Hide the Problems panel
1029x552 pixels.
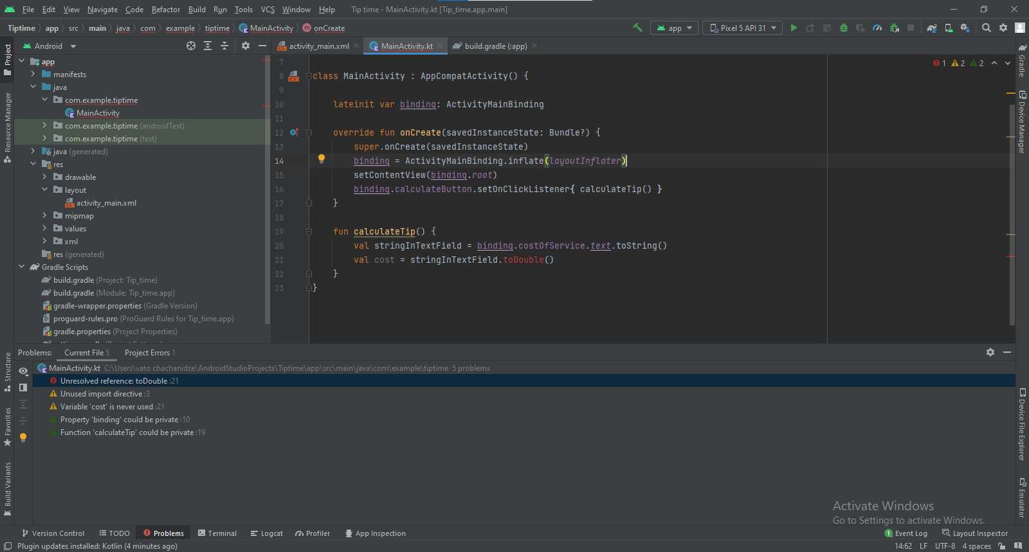[1007, 352]
